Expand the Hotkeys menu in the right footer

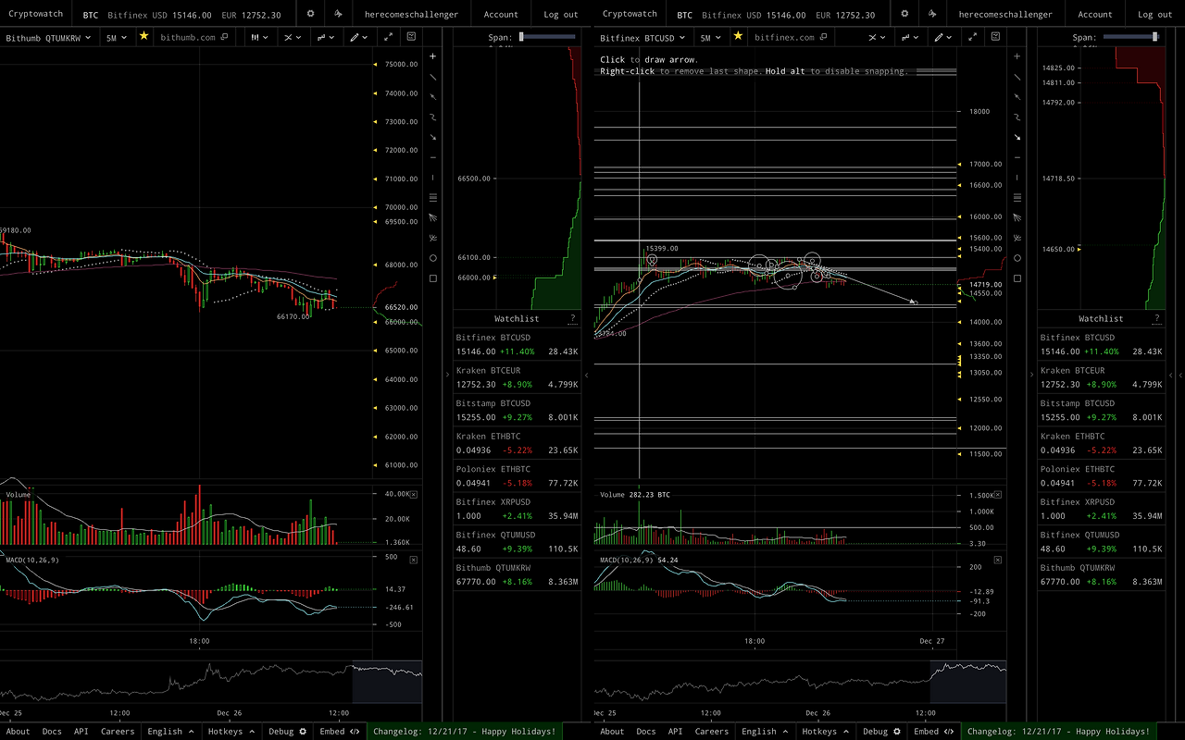pos(825,732)
